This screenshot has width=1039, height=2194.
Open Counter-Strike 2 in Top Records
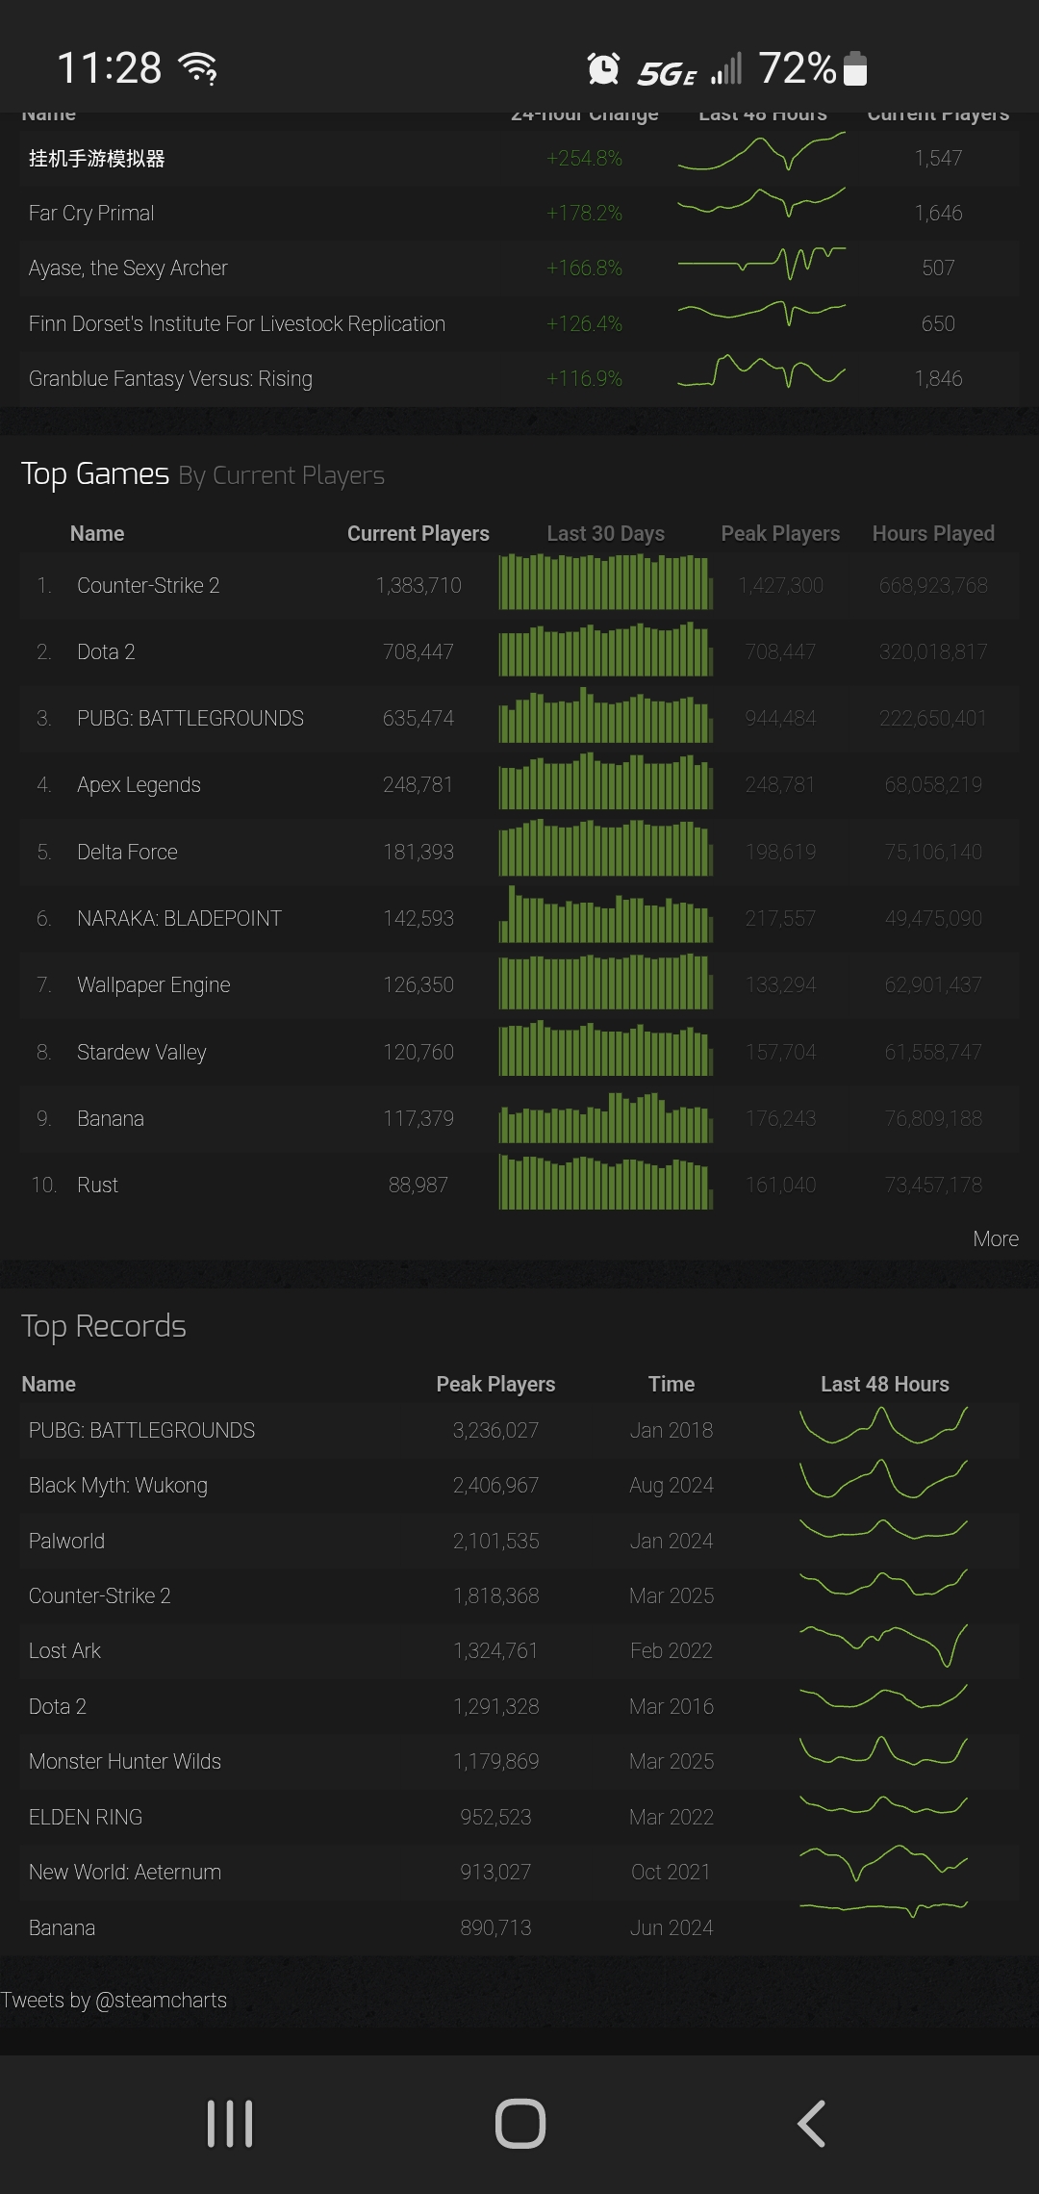point(100,1595)
